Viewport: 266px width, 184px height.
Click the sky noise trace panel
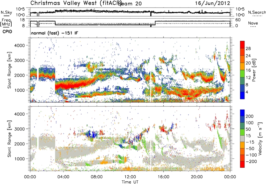[x=130, y=12]
